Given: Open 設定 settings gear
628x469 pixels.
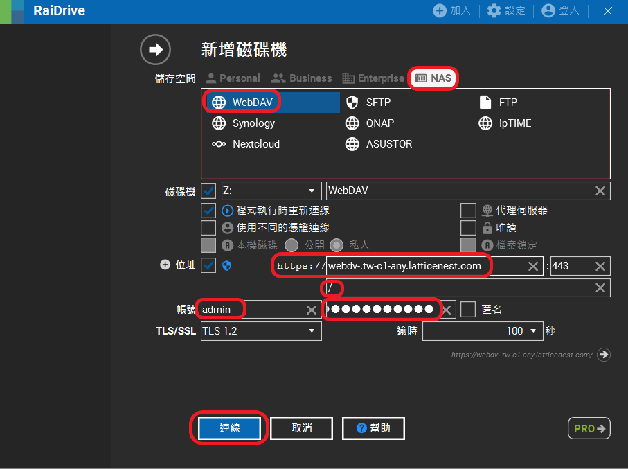Looking at the screenshot, I should (x=494, y=10).
